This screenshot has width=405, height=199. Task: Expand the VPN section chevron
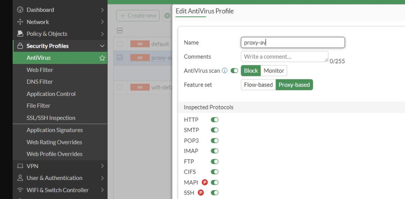coord(102,166)
